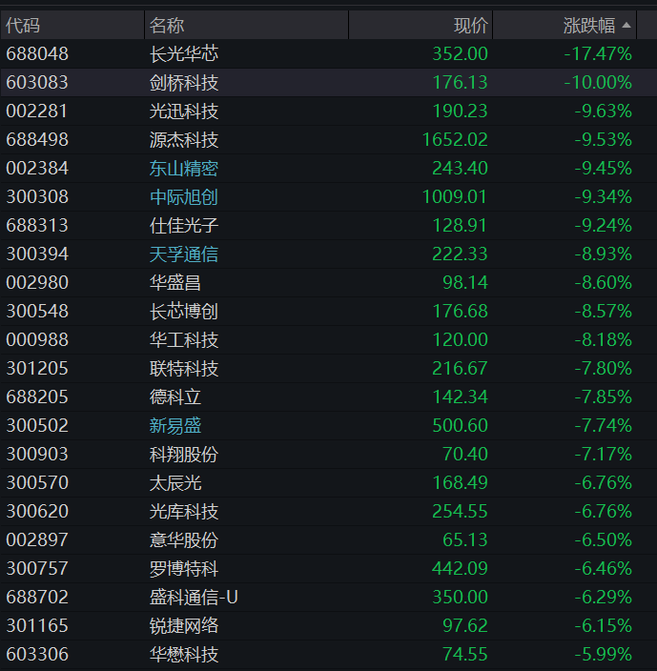Click stock code 300308
This screenshot has height=671, width=657.
click(x=37, y=197)
